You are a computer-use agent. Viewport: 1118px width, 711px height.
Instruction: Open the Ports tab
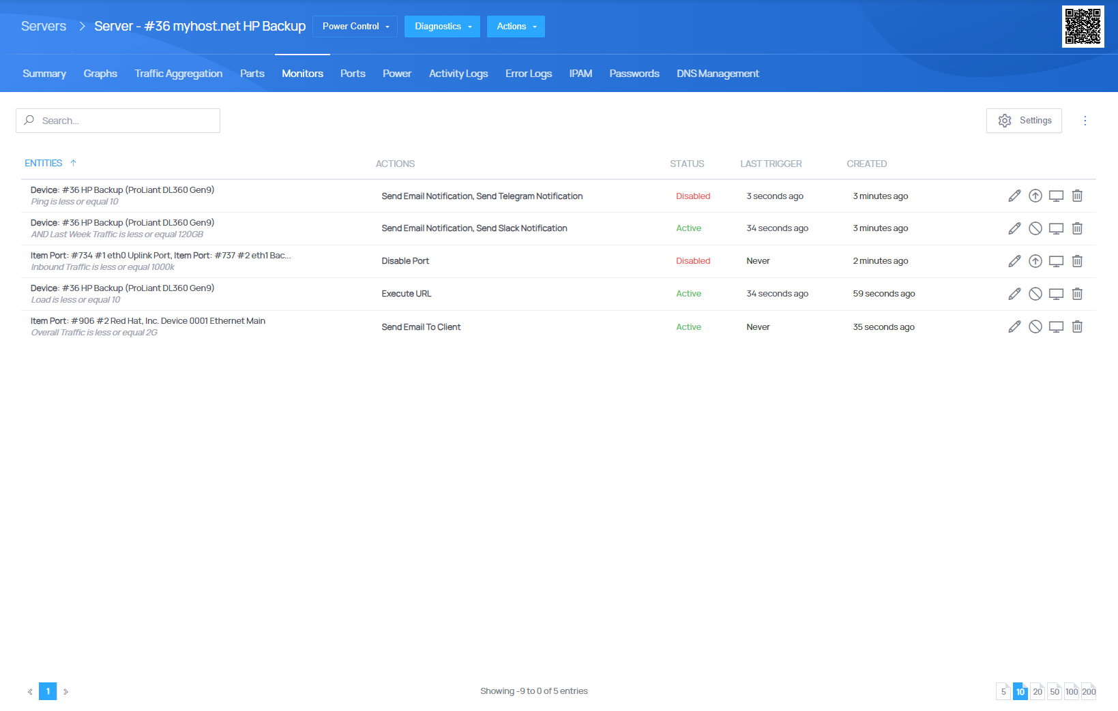[x=353, y=74]
